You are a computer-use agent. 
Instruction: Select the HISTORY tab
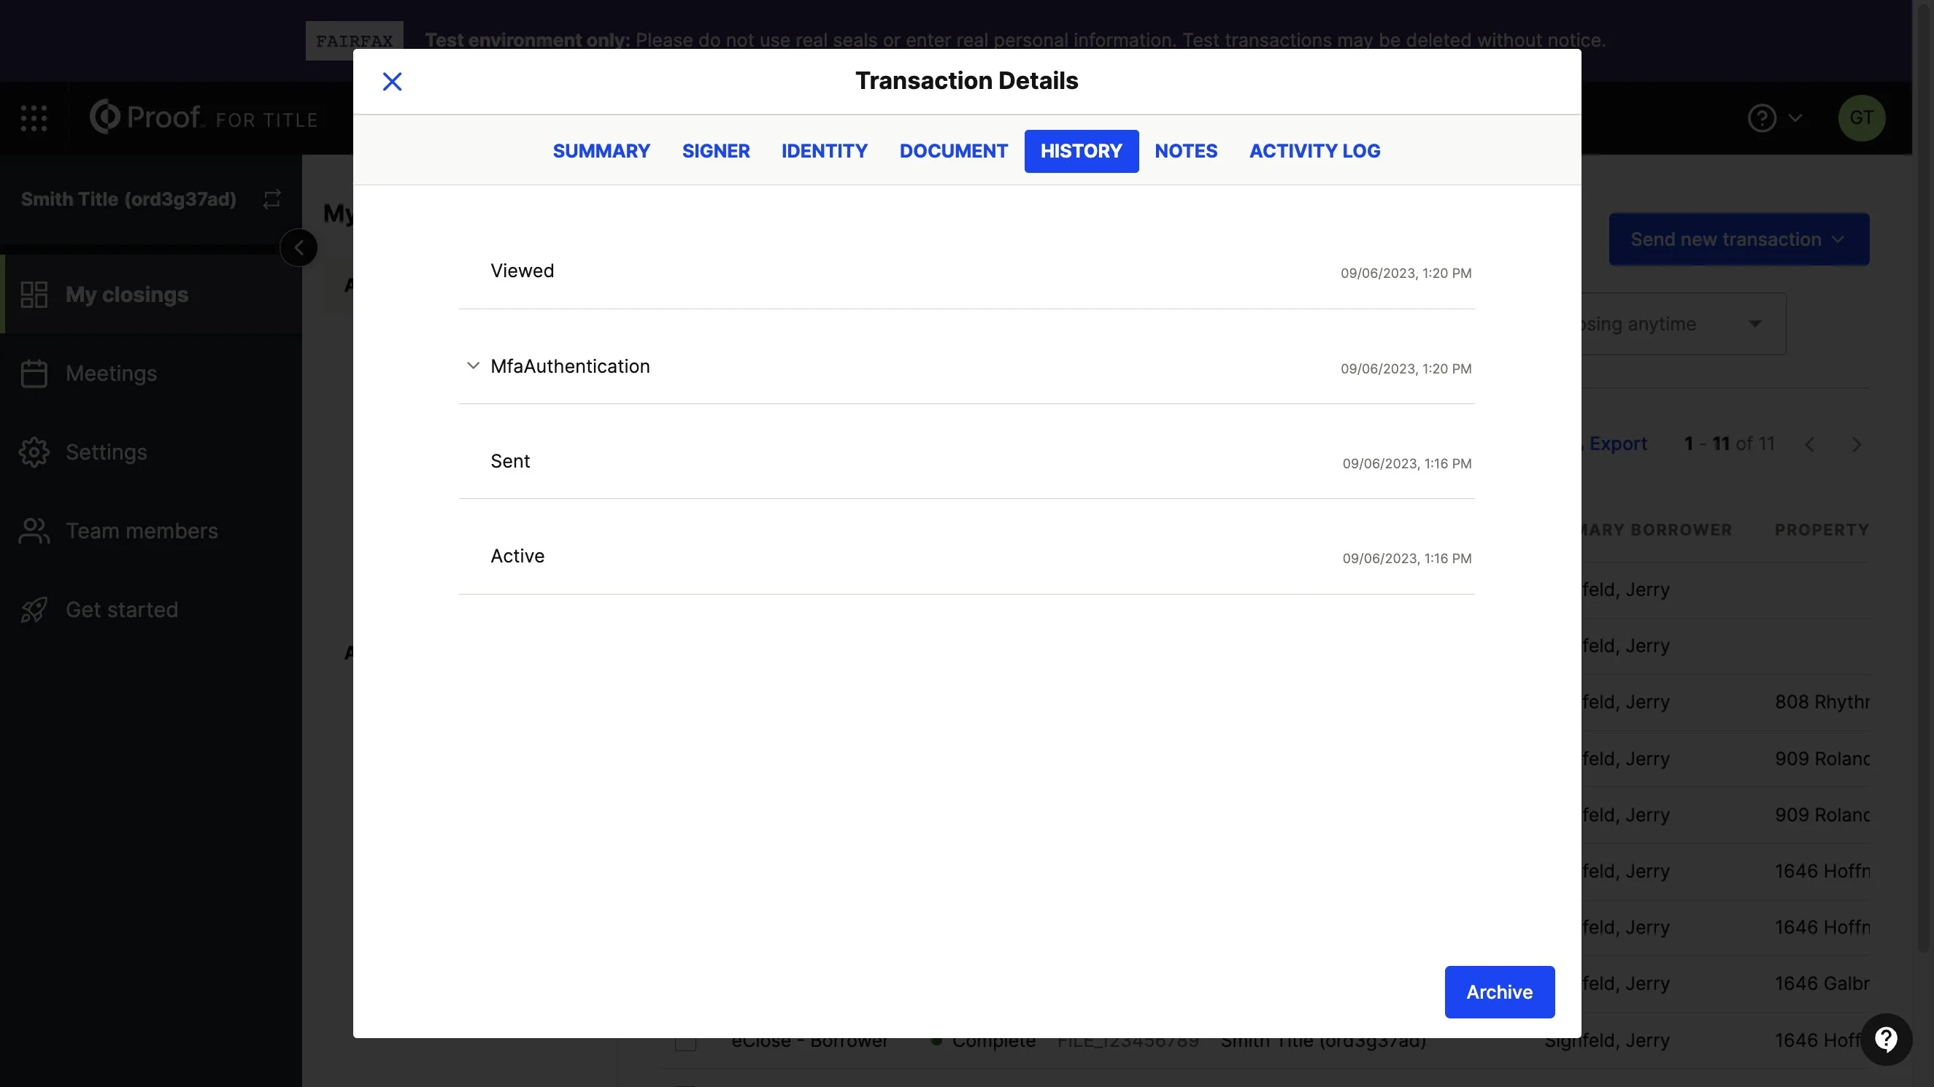coord(1081,151)
